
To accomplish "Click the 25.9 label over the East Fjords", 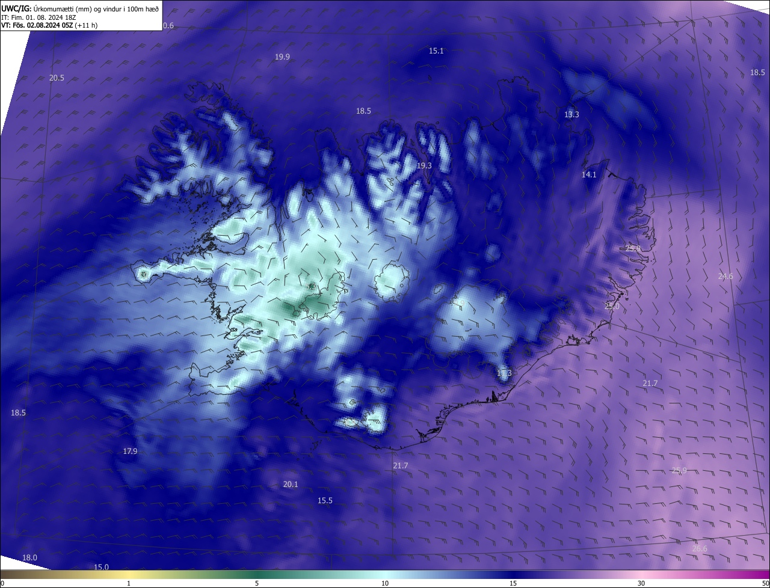I will 633,248.
